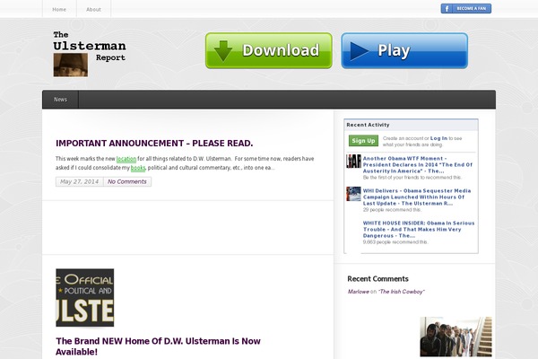Open 'The Irish Cowboy' comment link
The height and width of the screenshot is (359, 538).
pos(402,292)
